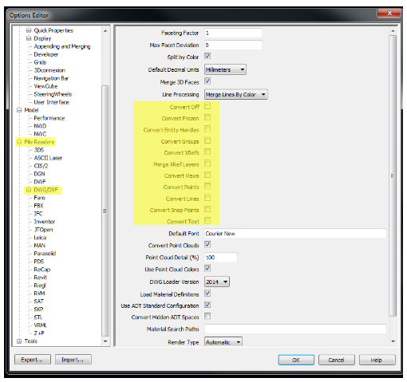The height and width of the screenshot is (382, 407).
Task: Enable Convert Frozen checkbox
Action: click(x=207, y=117)
